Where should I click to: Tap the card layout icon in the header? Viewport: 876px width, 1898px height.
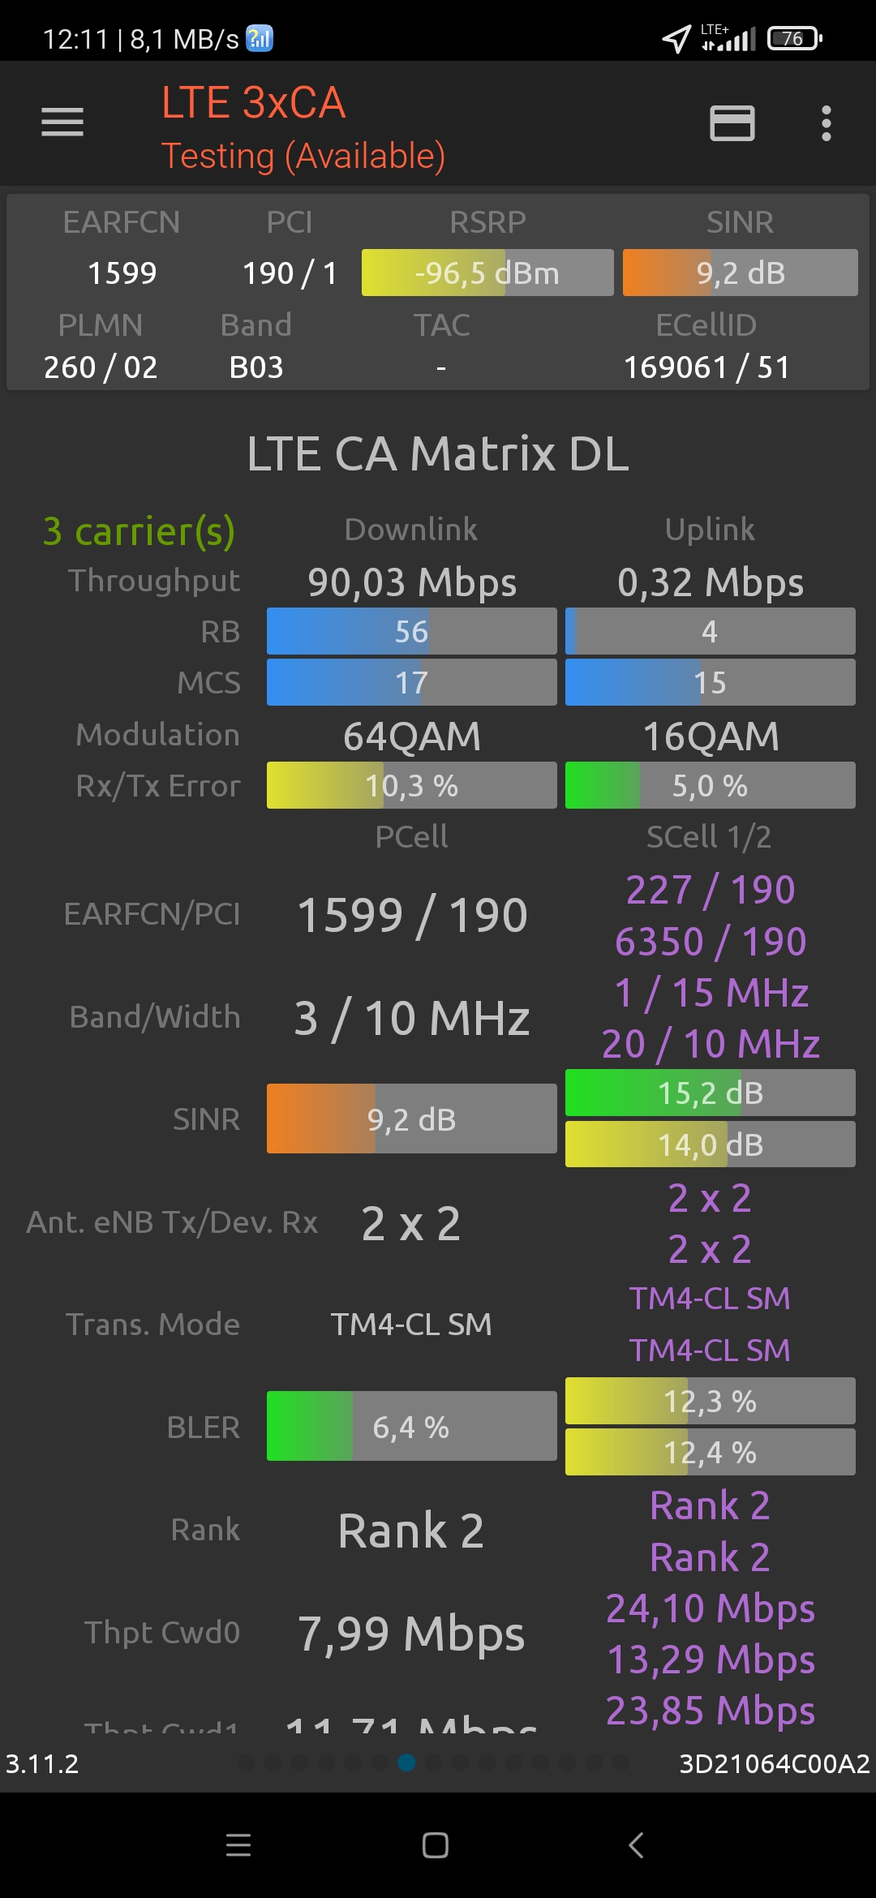[732, 123]
